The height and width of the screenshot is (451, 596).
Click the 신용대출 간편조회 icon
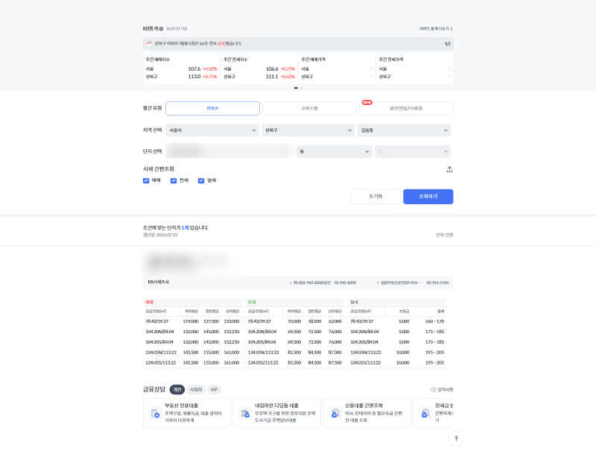[x=335, y=413]
